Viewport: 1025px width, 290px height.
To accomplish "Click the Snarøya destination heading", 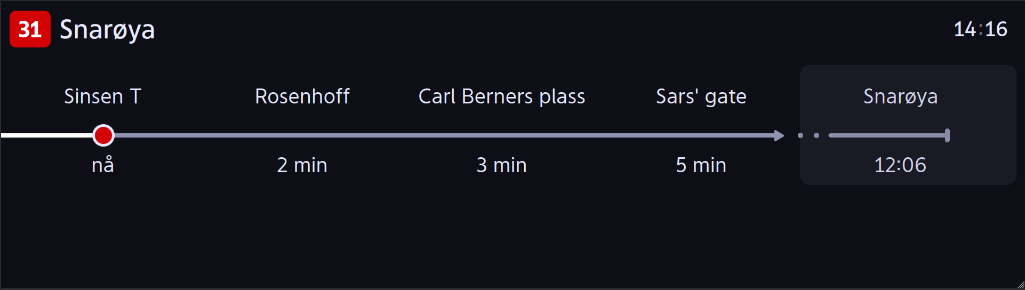I will pos(107,30).
